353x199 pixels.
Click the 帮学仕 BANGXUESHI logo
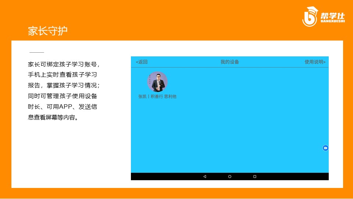324,16
